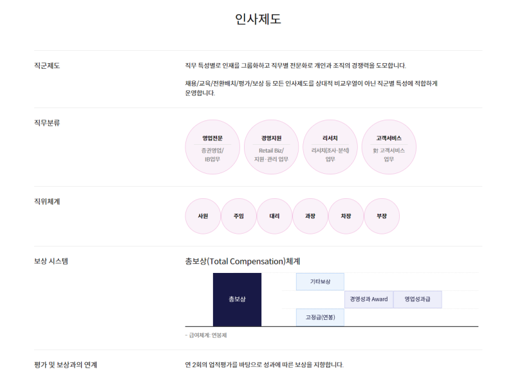Select the 과장 rank circle
The width and height of the screenshot is (515, 383).
click(x=310, y=216)
